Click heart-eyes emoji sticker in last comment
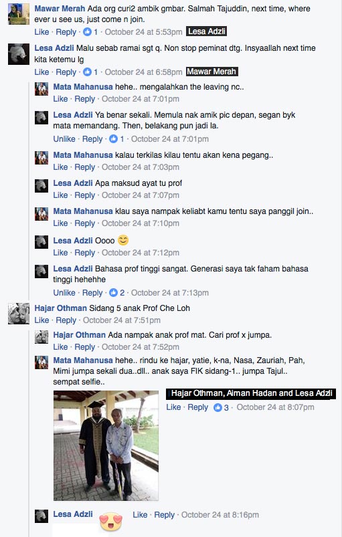 [x=110, y=522]
